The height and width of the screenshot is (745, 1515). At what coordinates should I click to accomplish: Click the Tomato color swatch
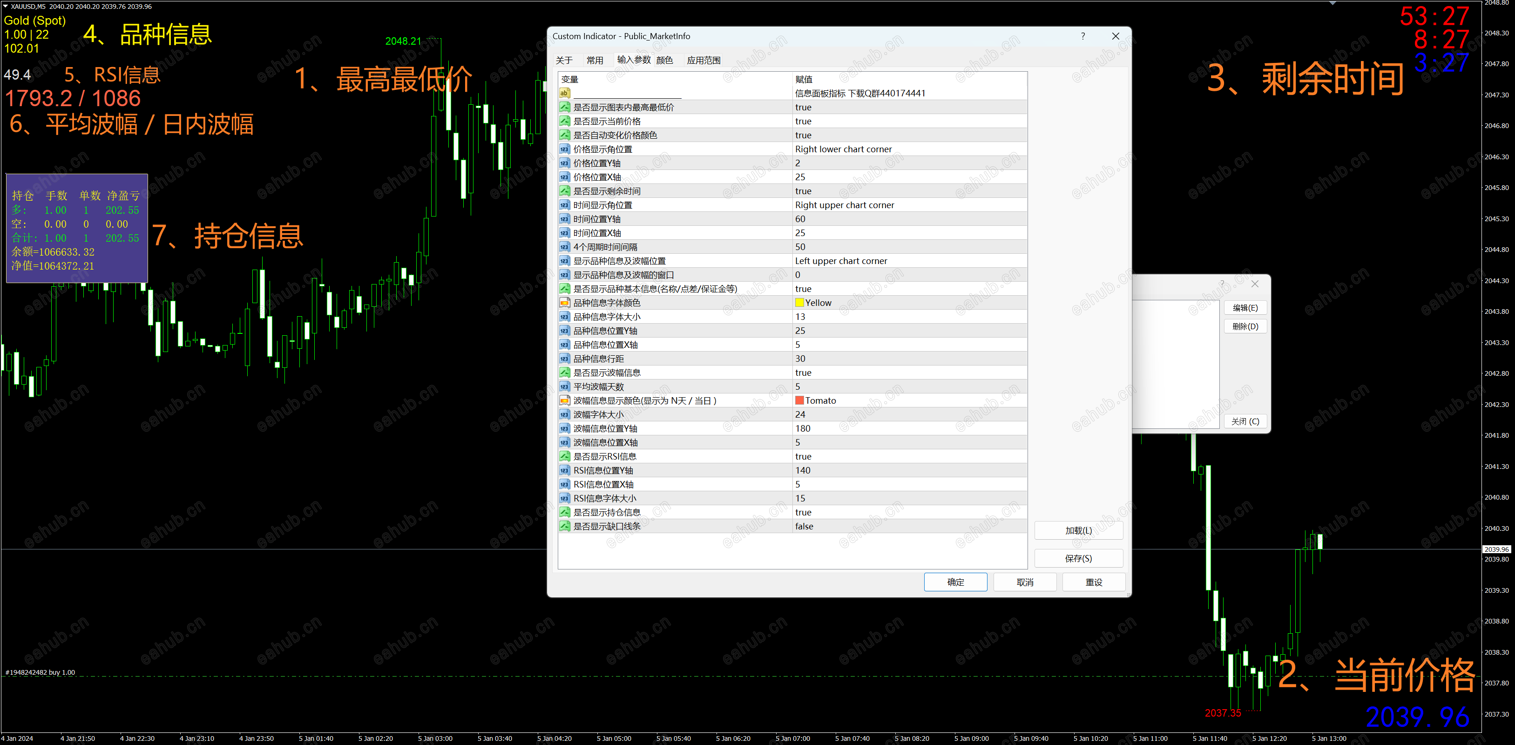tap(799, 400)
